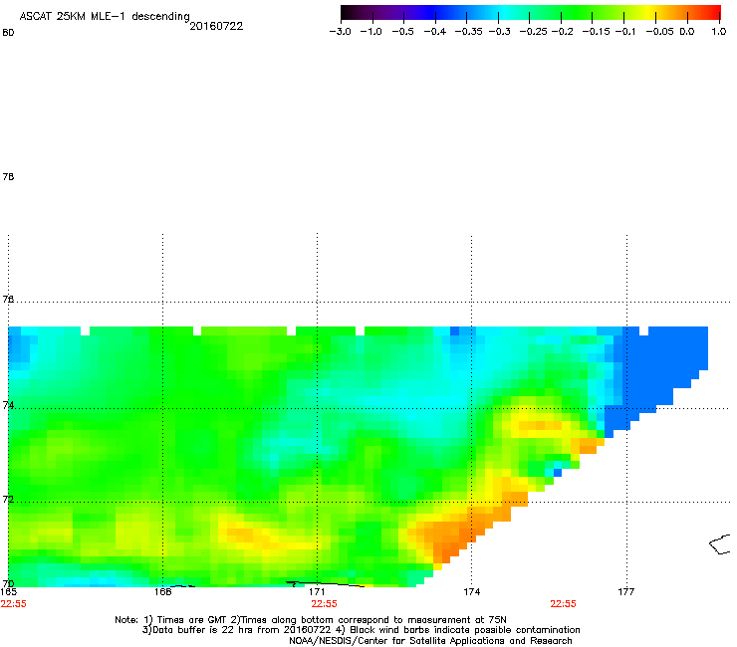Click the -0.35 color scale label
Image resolution: width=737 pixels, height=647 pixels.
click(x=469, y=32)
